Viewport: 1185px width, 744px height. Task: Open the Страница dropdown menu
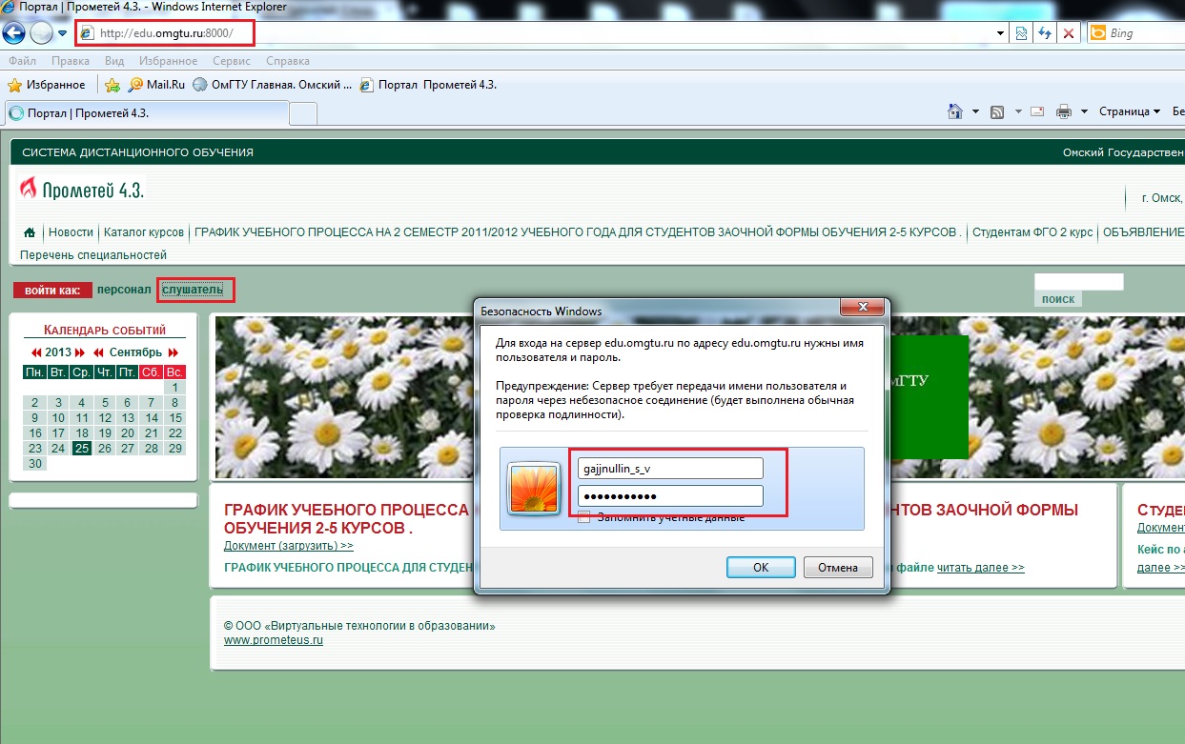tap(1129, 112)
